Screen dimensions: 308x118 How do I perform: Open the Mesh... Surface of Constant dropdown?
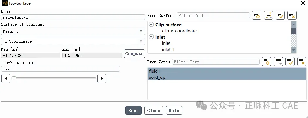coord(73,31)
